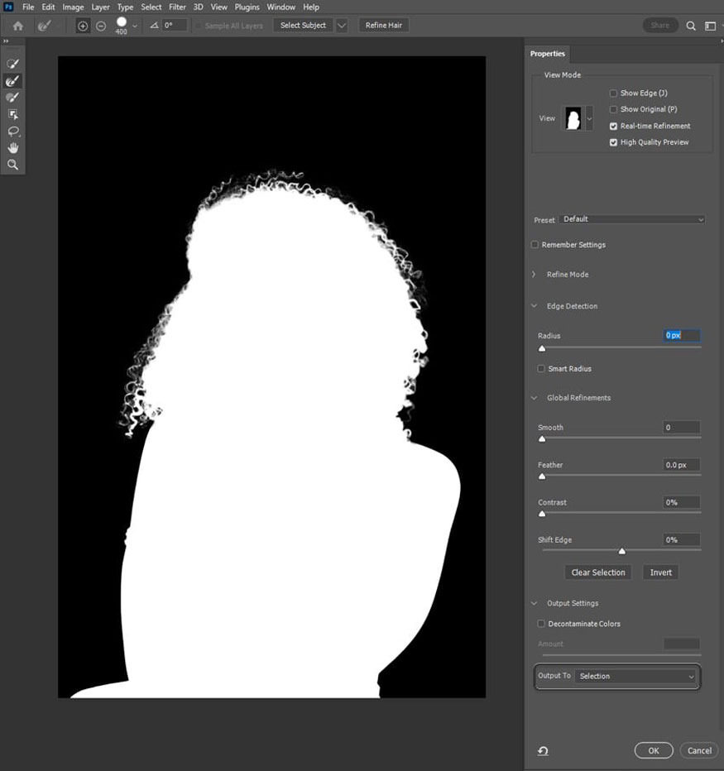Click the Invert button
This screenshot has height=771, width=724.
tap(660, 572)
